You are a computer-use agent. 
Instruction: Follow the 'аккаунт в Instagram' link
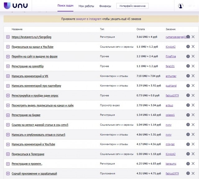coord(89,19)
